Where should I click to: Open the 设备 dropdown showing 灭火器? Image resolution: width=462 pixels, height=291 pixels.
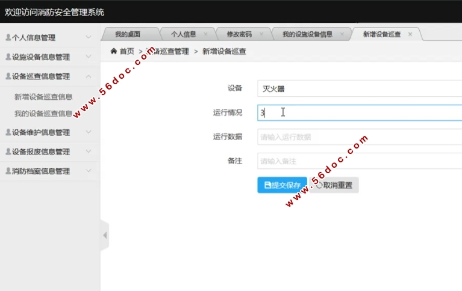[360, 88]
